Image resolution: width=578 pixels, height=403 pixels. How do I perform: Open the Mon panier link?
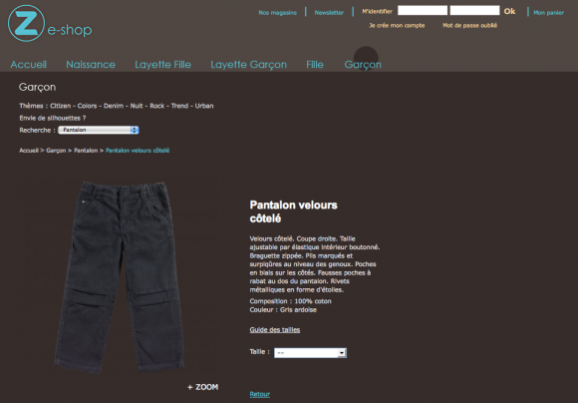(548, 13)
